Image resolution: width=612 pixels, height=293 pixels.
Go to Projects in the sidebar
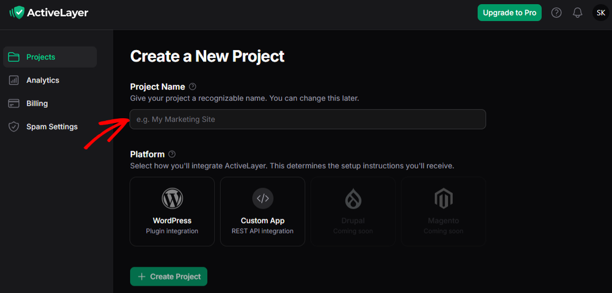click(x=50, y=57)
